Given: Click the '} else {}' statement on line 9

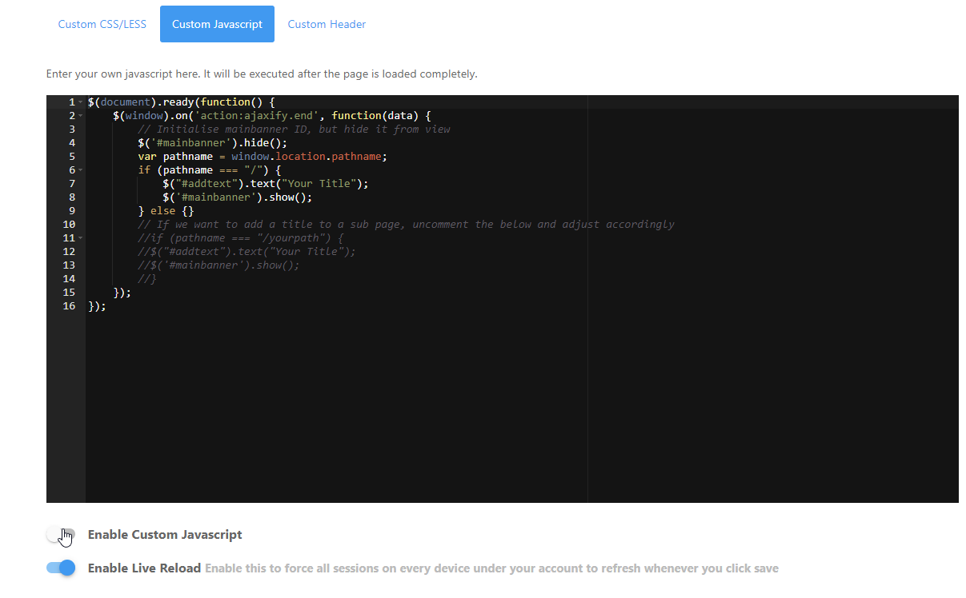Looking at the screenshot, I should tap(166, 211).
